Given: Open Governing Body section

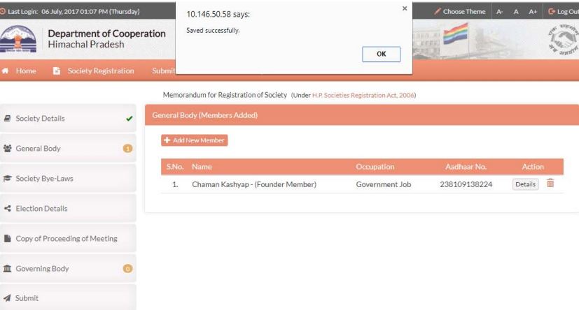Looking at the screenshot, I should [68, 268].
